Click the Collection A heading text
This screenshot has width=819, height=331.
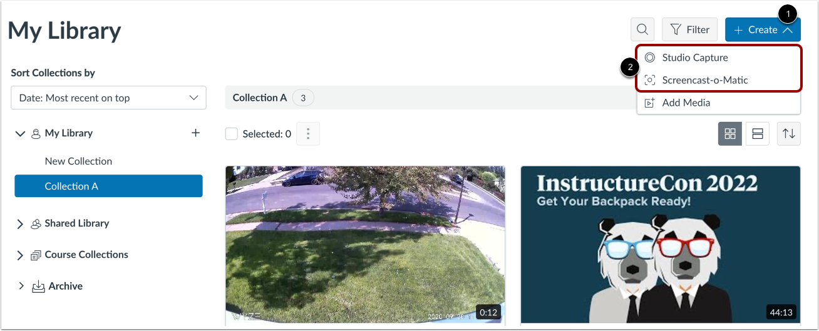pyautogui.click(x=260, y=98)
